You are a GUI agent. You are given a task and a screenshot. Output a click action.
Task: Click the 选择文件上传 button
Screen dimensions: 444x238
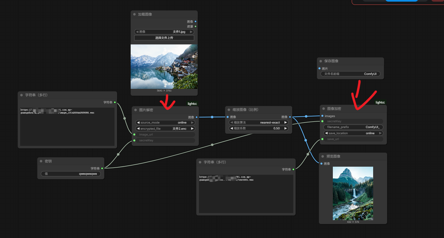click(x=164, y=38)
